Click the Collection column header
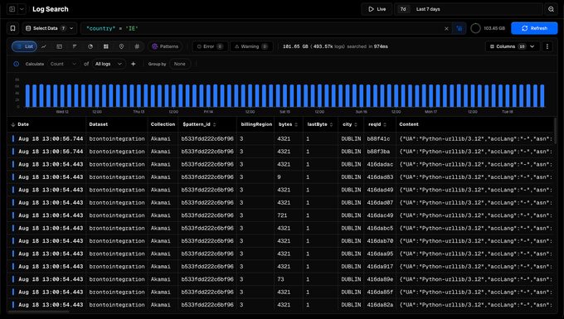 click(x=163, y=124)
